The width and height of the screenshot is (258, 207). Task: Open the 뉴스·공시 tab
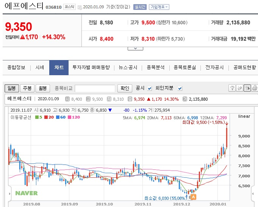tap(128, 68)
